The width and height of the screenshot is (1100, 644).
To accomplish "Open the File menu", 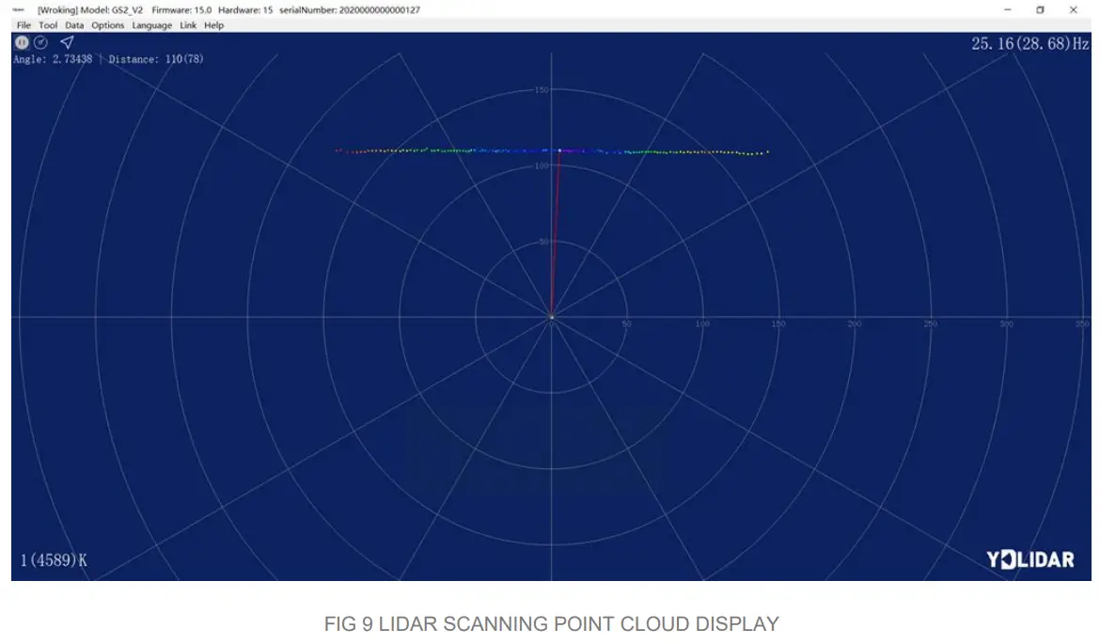I will click(x=23, y=25).
